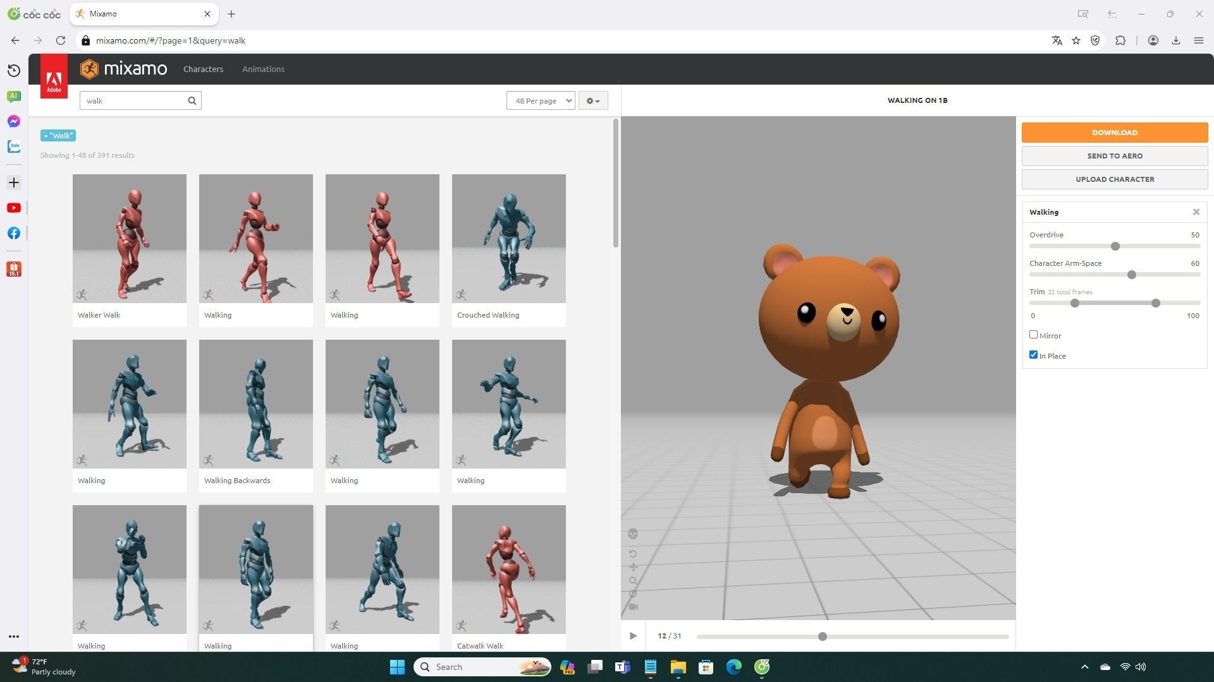Click the mixamo logo
This screenshot has width=1214, height=682.
coord(124,69)
